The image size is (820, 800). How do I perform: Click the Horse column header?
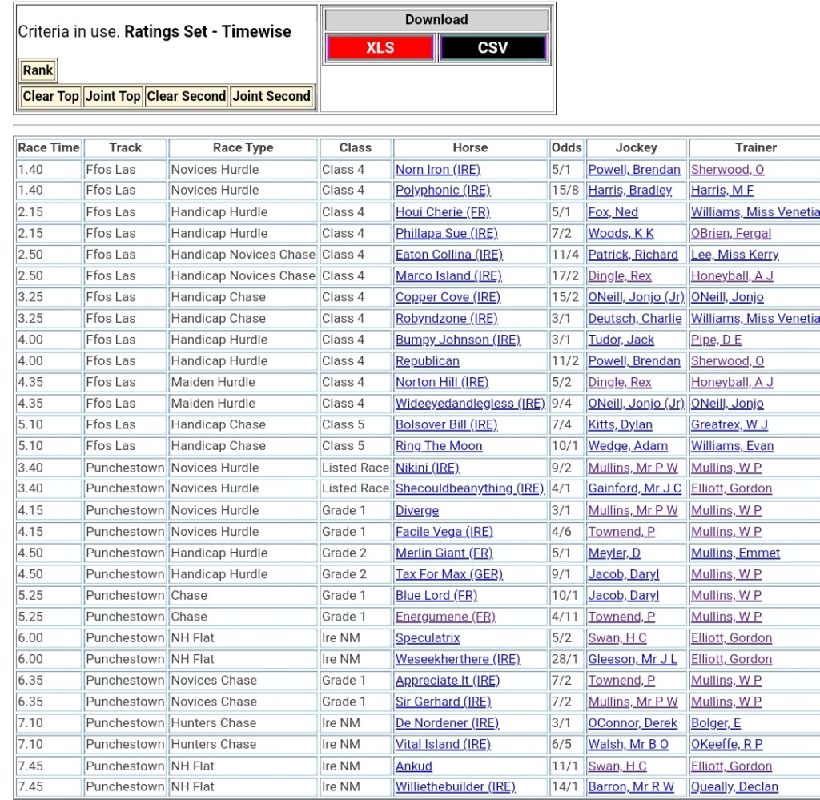point(470,147)
